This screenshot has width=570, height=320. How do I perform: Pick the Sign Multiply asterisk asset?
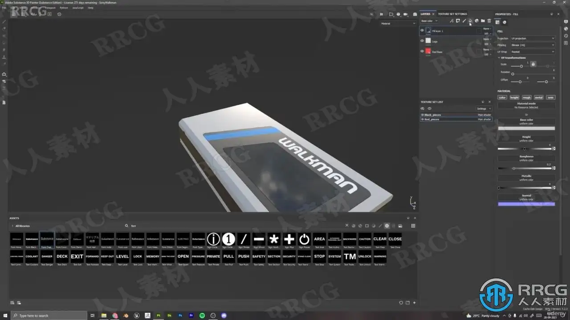pyautogui.click(x=274, y=240)
